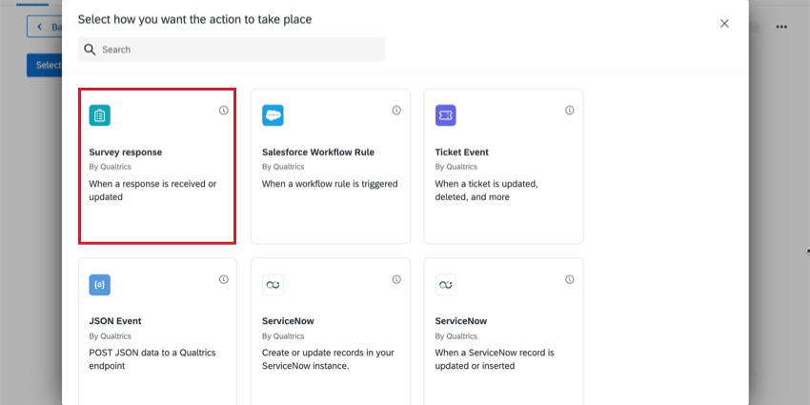Pick the Ticket Event option

tap(462, 152)
